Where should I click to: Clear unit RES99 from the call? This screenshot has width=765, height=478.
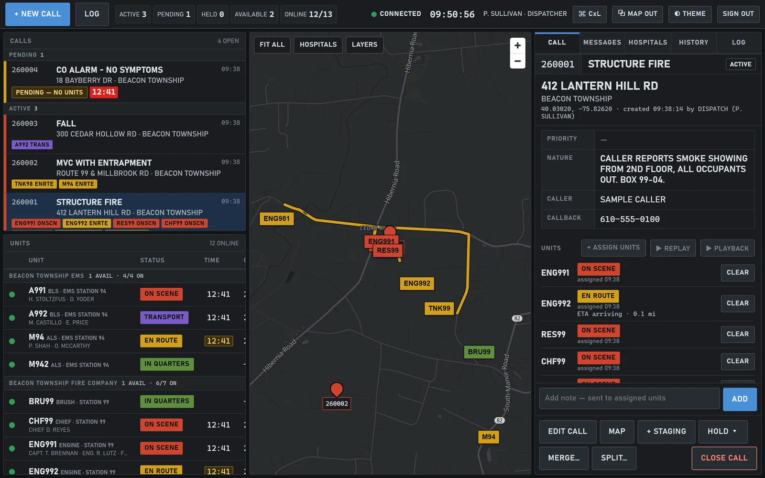pyautogui.click(x=738, y=334)
